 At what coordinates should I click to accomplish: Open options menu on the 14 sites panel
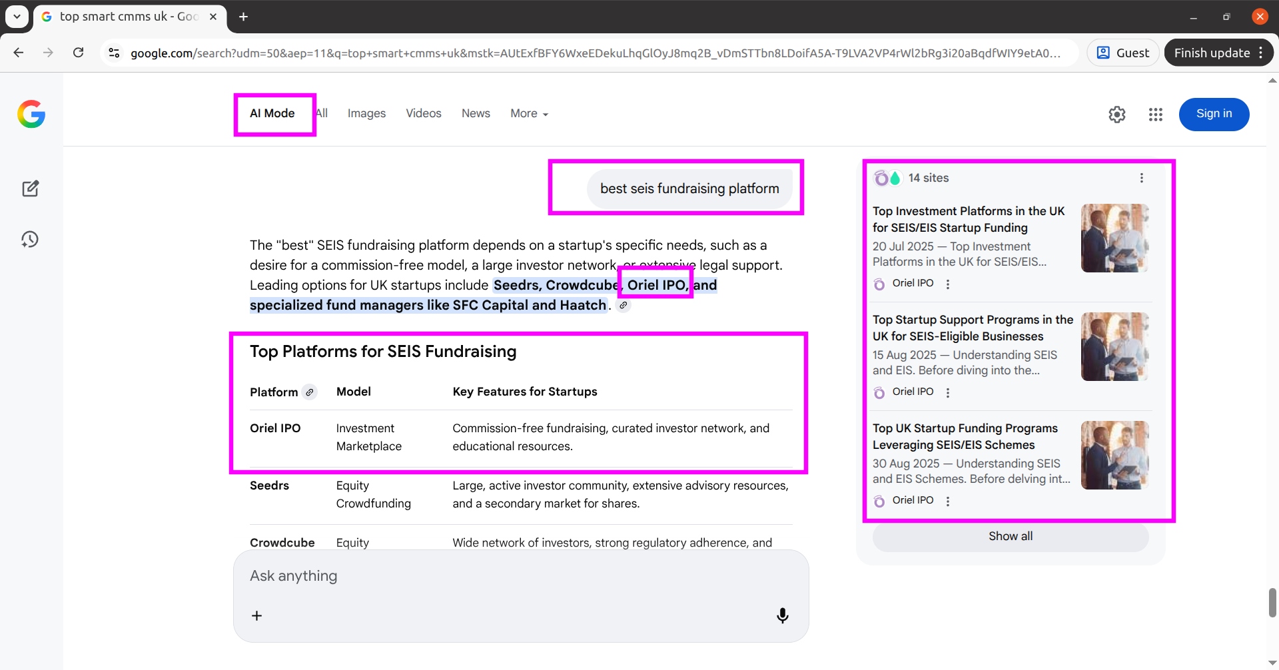(1142, 177)
